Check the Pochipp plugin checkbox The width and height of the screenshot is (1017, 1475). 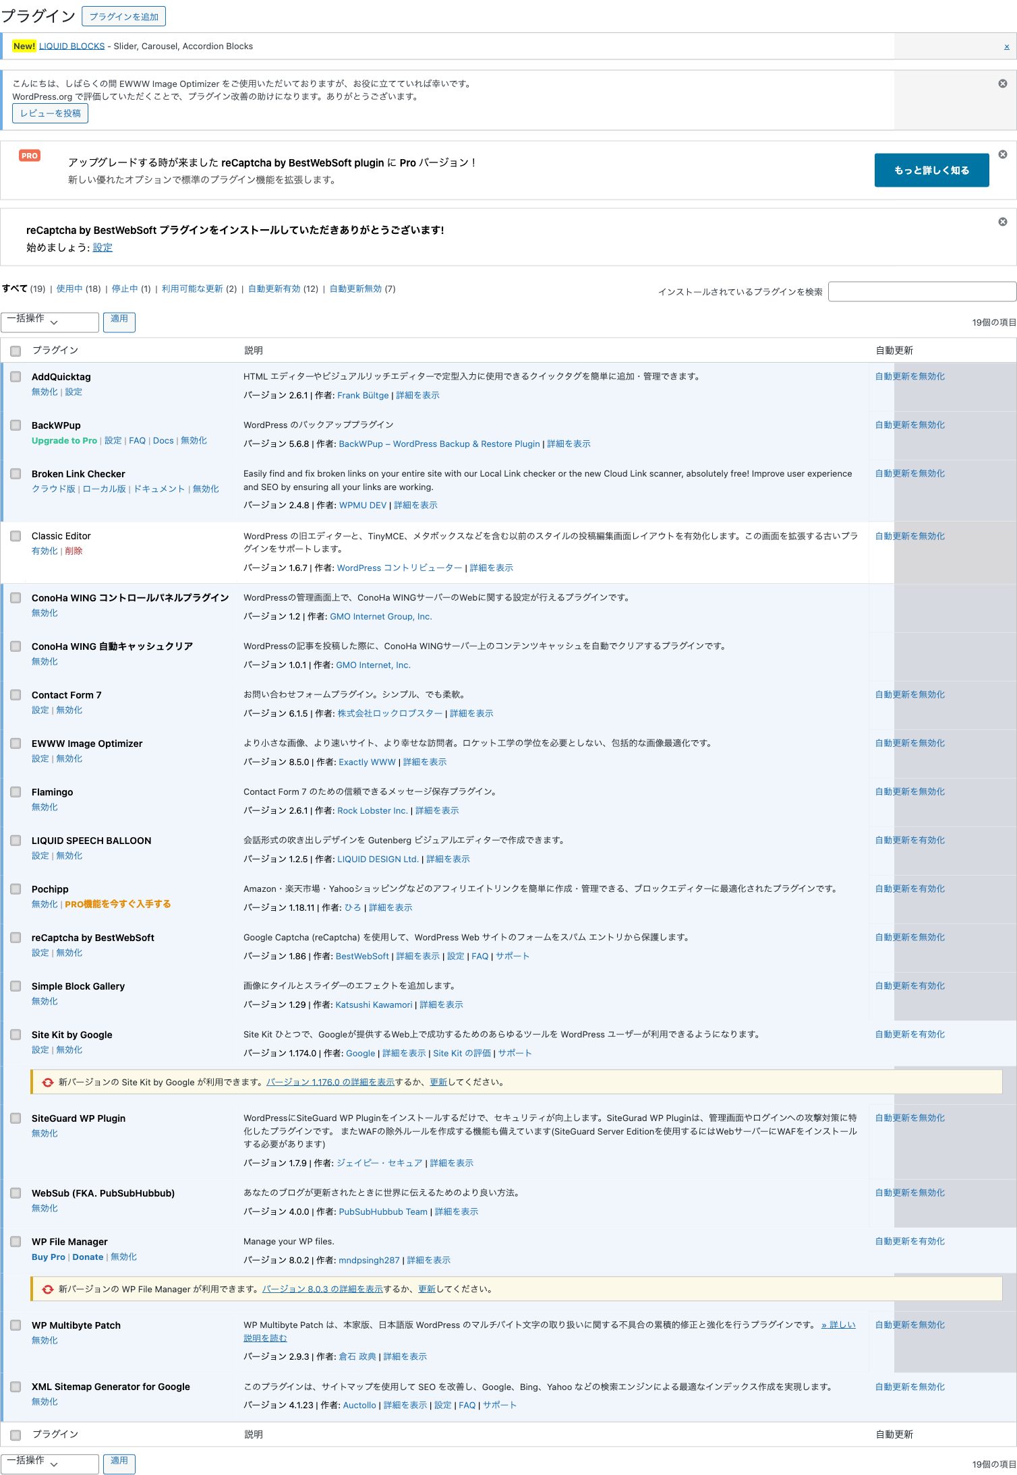[x=16, y=889]
